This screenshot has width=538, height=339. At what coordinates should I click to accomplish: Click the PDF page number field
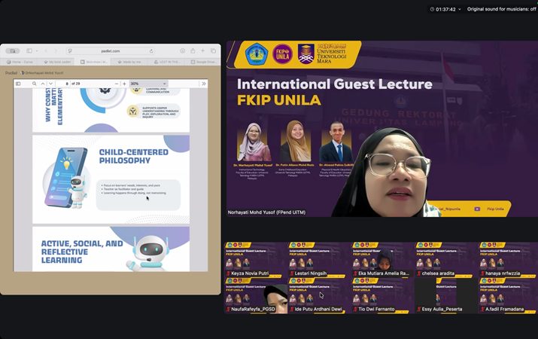click(x=67, y=84)
